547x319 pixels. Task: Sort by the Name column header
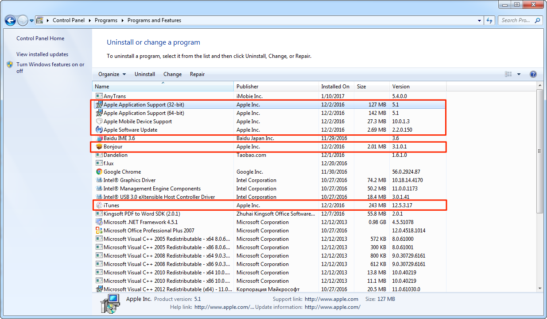[x=163, y=87]
